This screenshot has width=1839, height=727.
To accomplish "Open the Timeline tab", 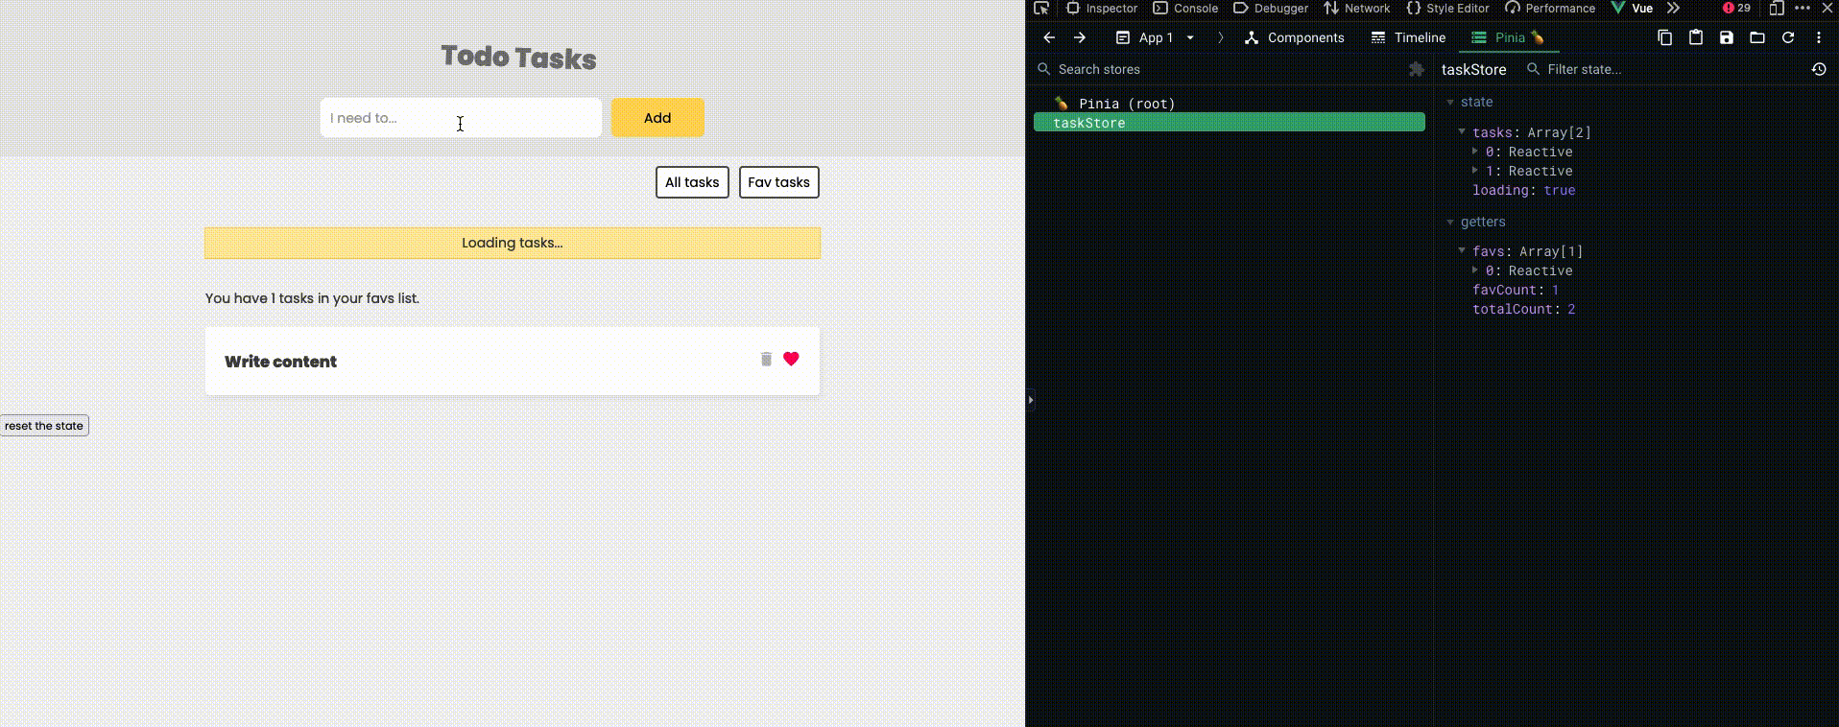I will pos(1408,37).
